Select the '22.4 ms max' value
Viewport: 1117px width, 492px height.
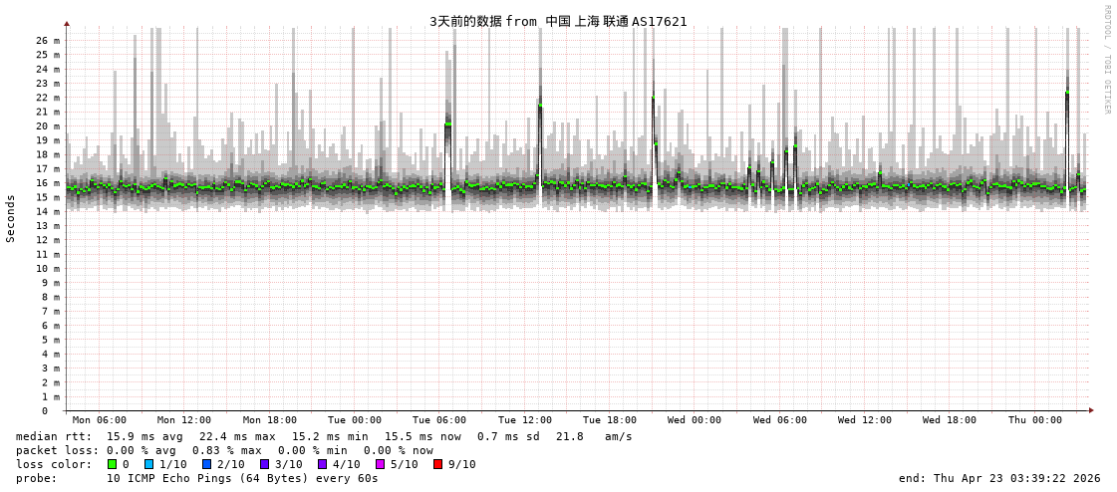237,436
